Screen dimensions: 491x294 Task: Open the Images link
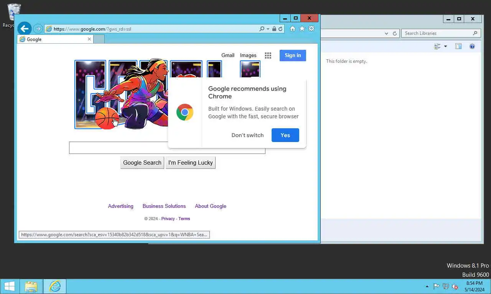[248, 56]
